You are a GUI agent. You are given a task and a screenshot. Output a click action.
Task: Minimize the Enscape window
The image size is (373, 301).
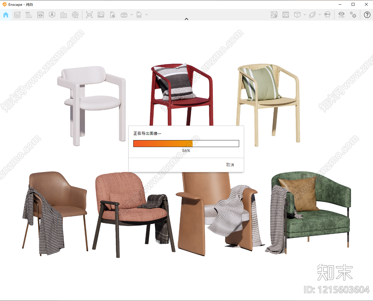340,4
